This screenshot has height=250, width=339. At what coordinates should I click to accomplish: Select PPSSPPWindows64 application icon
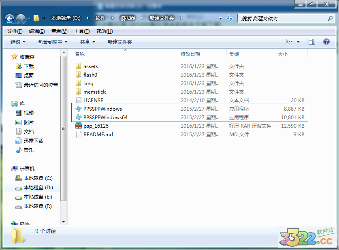(79, 117)
